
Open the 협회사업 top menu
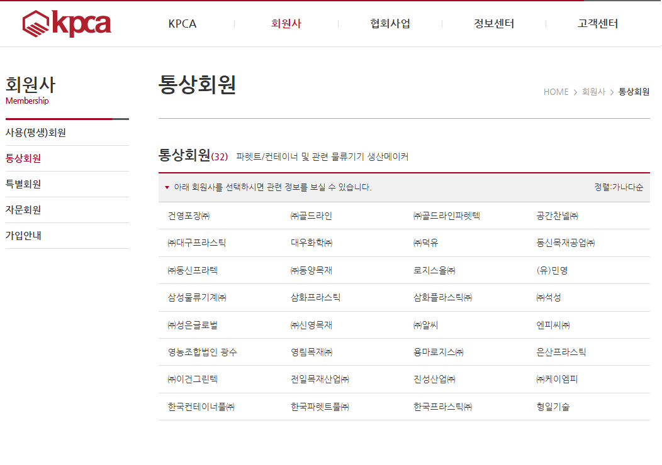[390, 24]
